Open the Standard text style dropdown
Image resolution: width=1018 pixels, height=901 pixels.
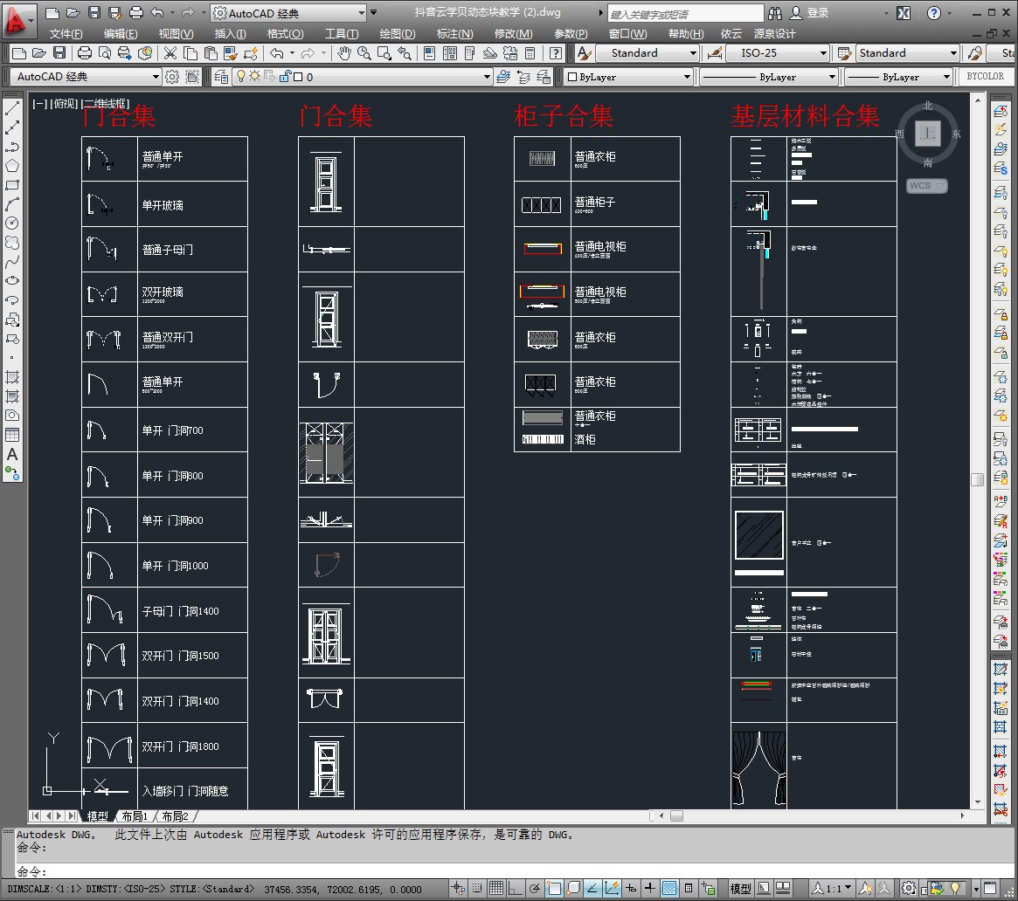pos(647,53)
